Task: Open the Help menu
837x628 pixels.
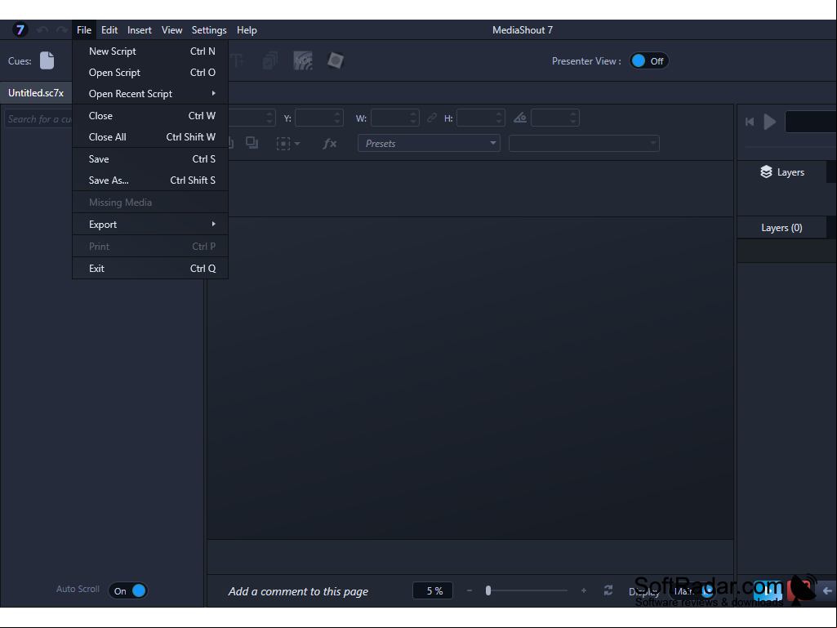Action: pos(247,30)
